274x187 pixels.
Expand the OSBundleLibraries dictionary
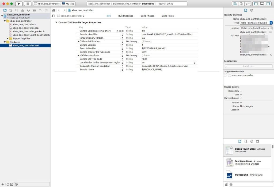point(78,41)
